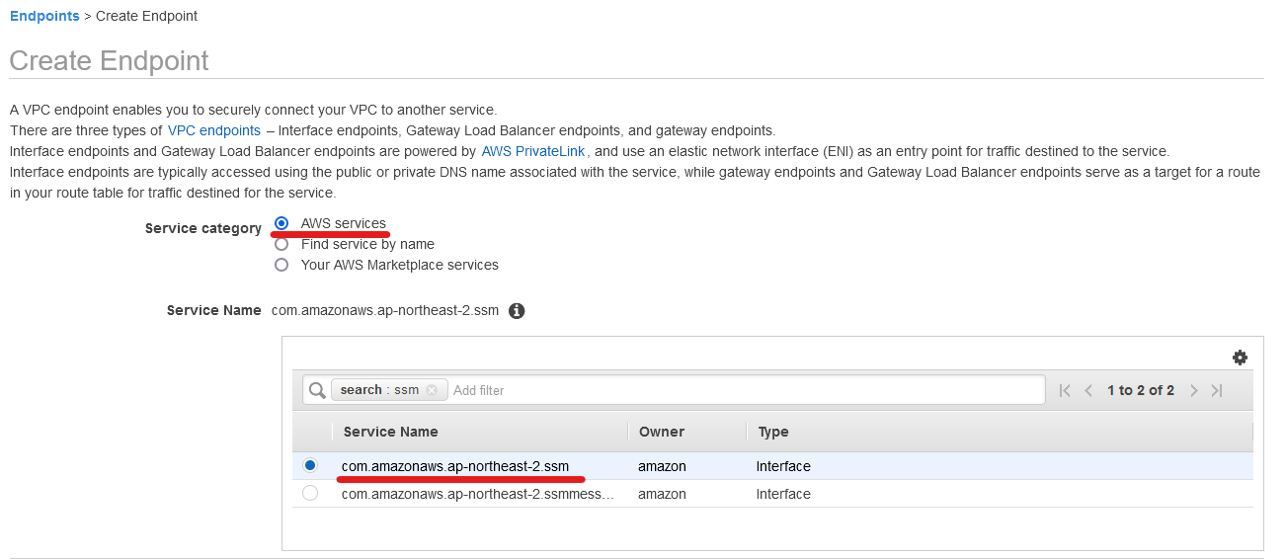The width and height of the screenshot is (1286, 560).
Task: Open the AWS PrivateLink link
Action: pos(533,151)
